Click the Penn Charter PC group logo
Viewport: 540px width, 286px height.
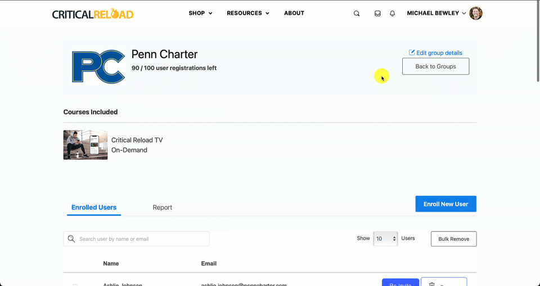tap(98, 67)
